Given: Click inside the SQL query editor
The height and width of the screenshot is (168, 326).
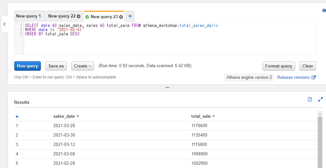Looking at the screenshot, I should [170, 38].
